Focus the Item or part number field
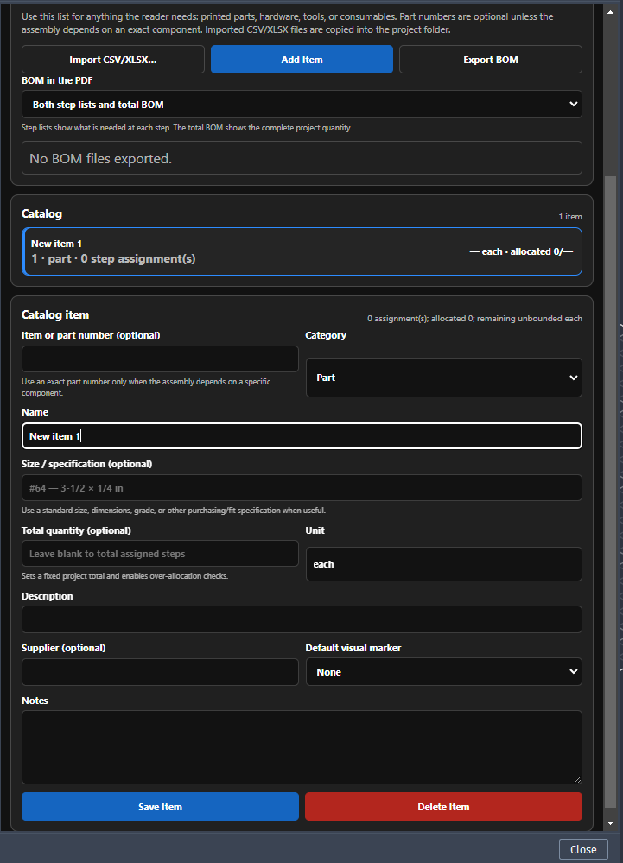The width and height of the screenshot is (623, 863). coord(160,359)
